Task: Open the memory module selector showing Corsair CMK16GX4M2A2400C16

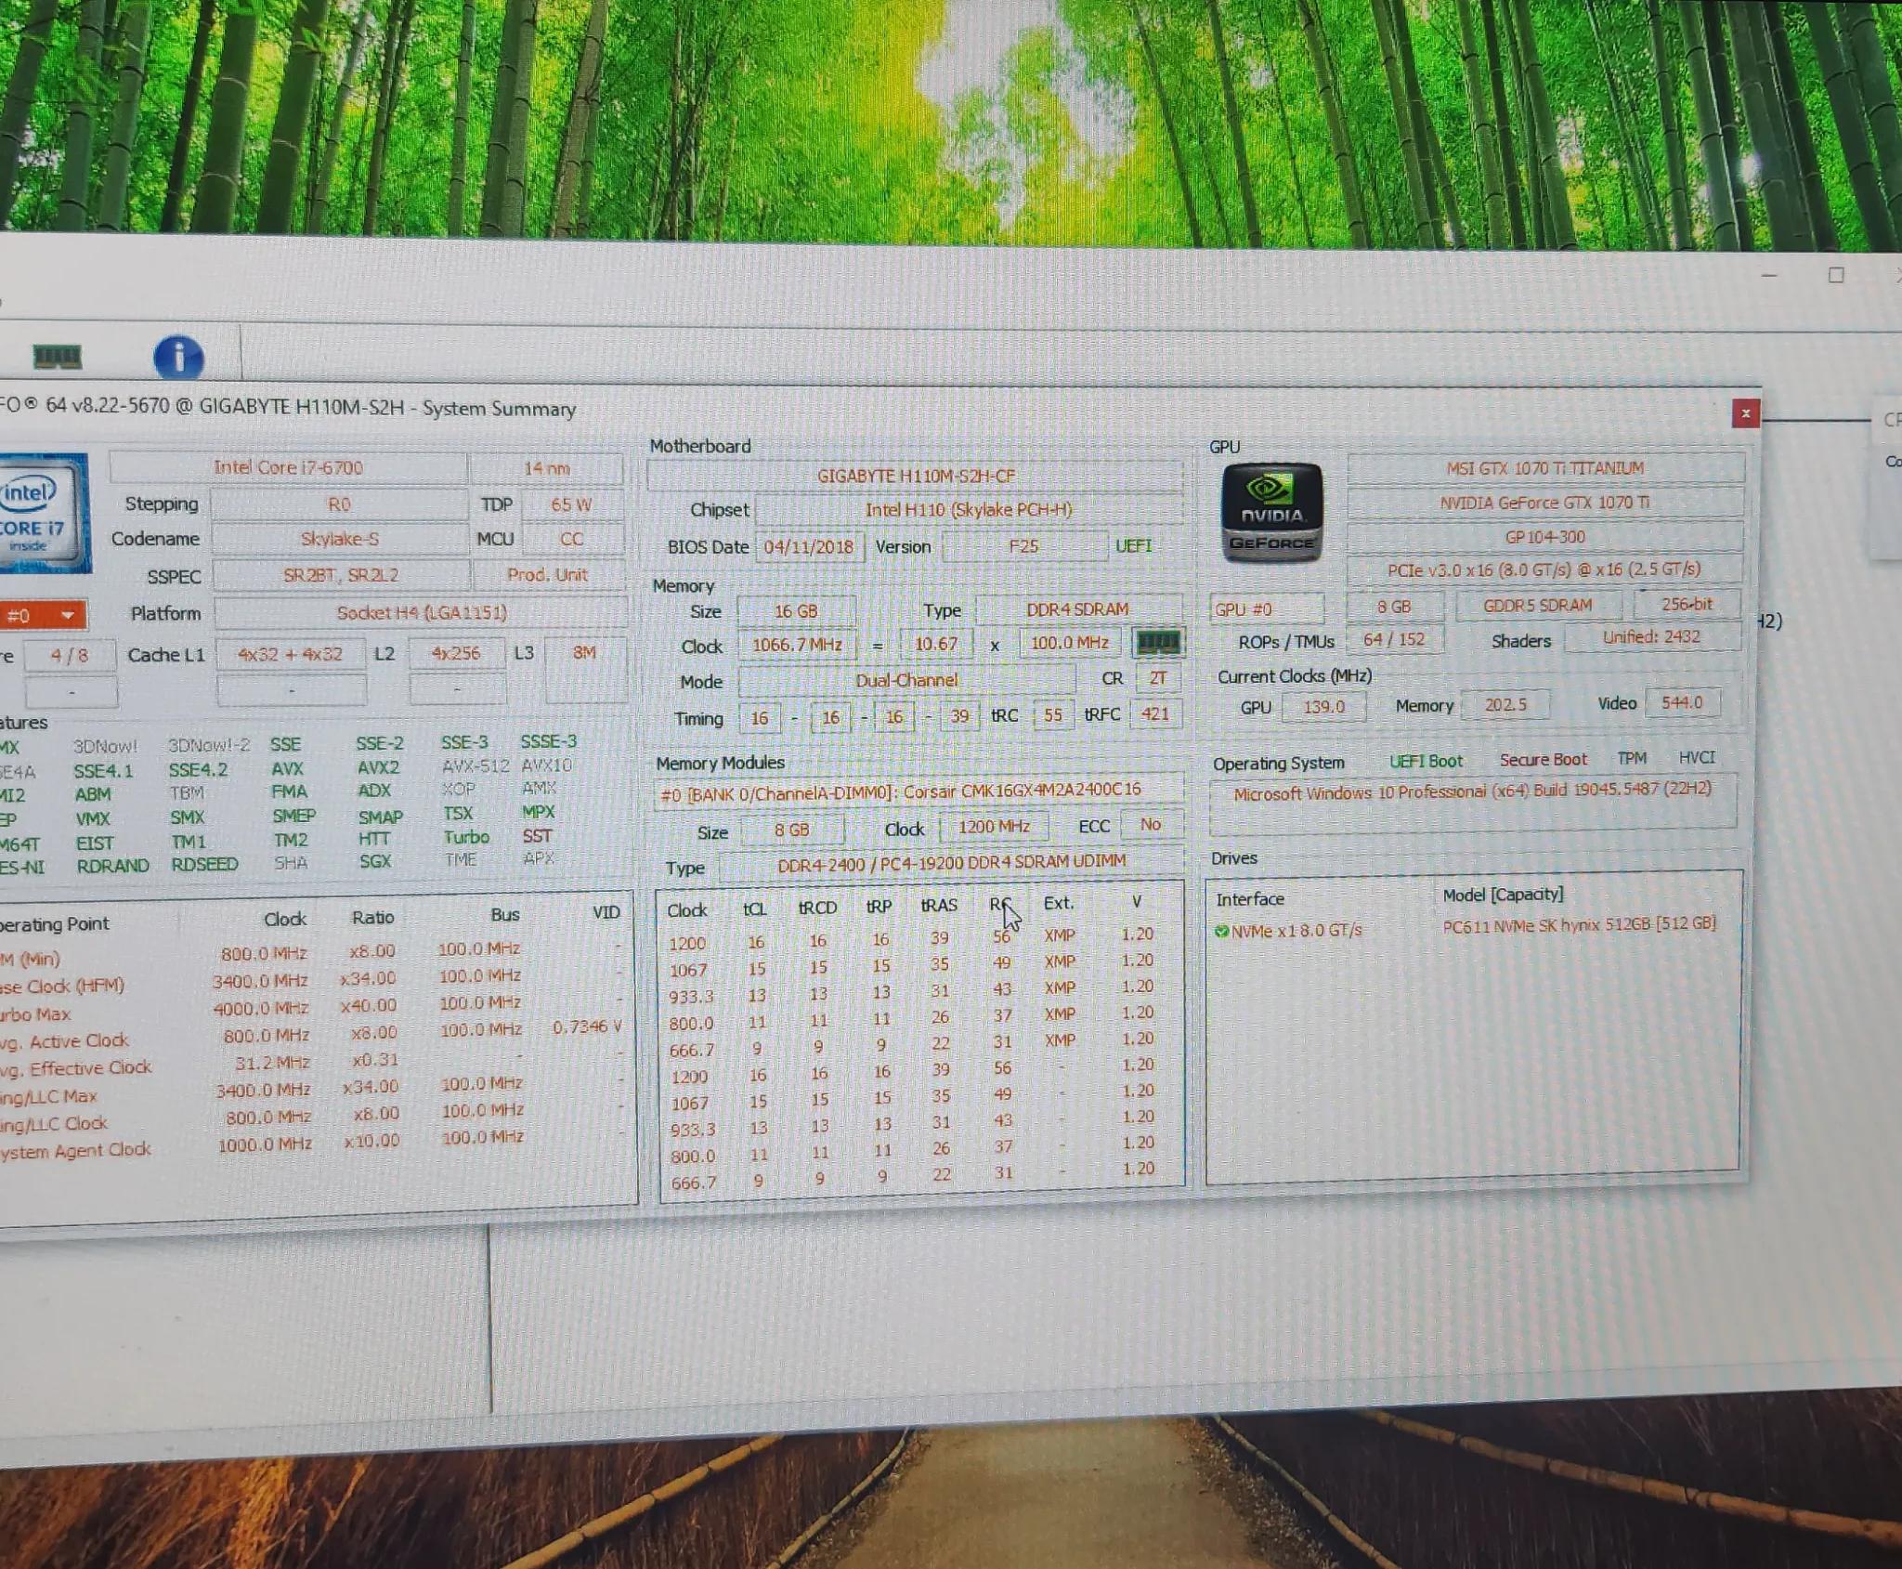Action: [918, 791]
